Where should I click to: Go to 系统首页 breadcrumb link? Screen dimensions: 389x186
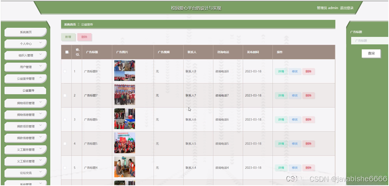tap(70, 25)
